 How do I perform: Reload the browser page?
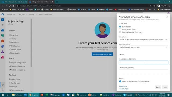pyautogui.click(x=10, y=6)
